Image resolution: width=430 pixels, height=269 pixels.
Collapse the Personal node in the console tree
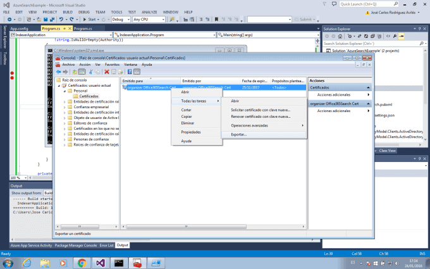pos(65,91)
